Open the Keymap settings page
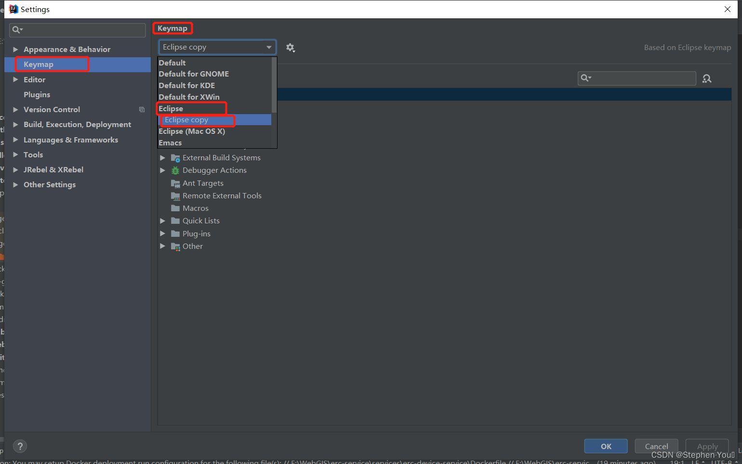742x464 pixels. (78, 64)
